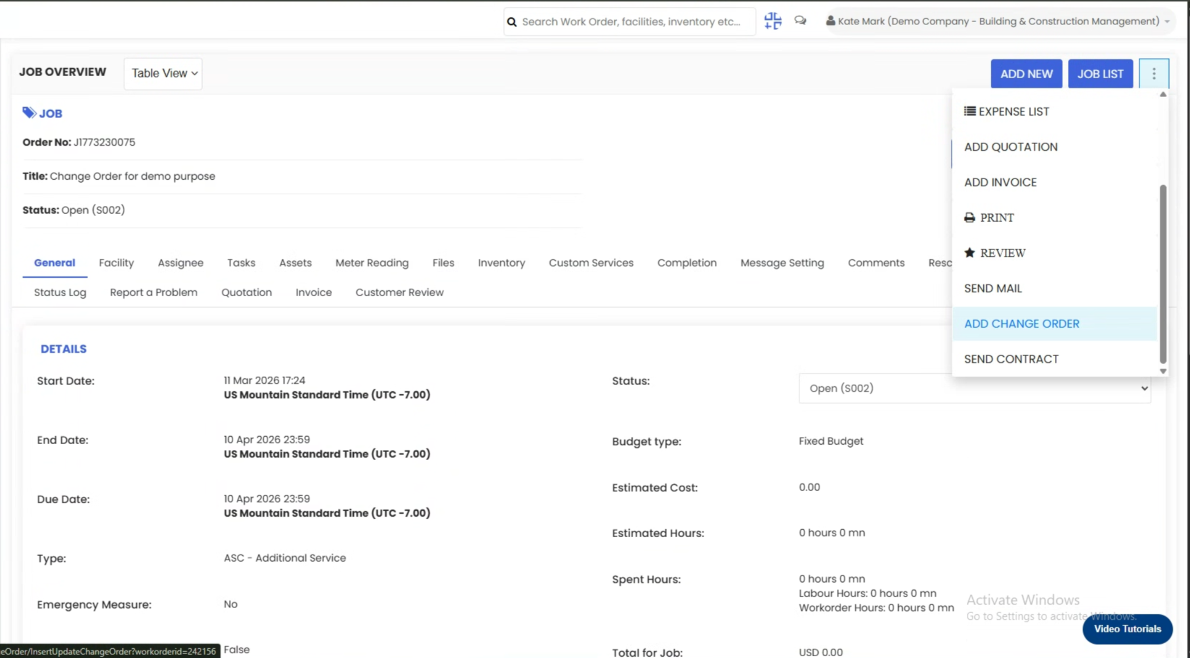
Task: Open EXPENSE LIST menu entry
Action: [1006, 112]
